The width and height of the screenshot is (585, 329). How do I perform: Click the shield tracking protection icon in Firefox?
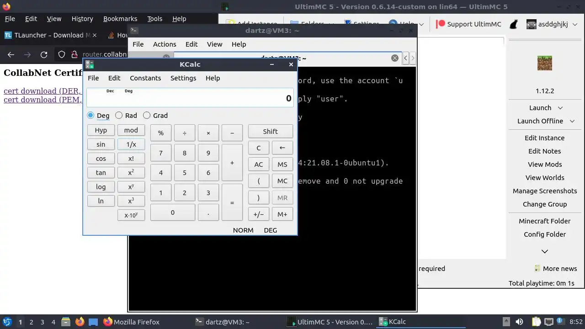[62, 54]
